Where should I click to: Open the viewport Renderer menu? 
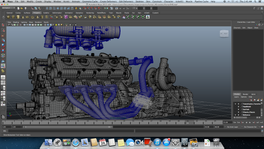click(38, 22)
